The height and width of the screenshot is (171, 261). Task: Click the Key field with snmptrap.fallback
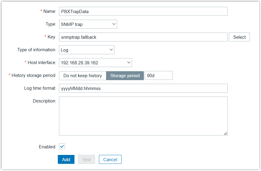pyautogui.click(x=143, y=37)
